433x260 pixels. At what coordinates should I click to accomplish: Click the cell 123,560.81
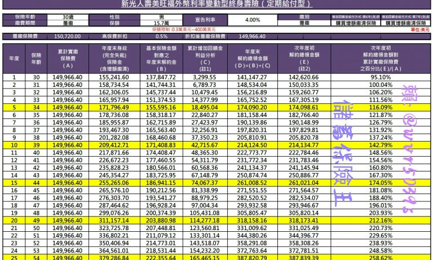(205, 228)
